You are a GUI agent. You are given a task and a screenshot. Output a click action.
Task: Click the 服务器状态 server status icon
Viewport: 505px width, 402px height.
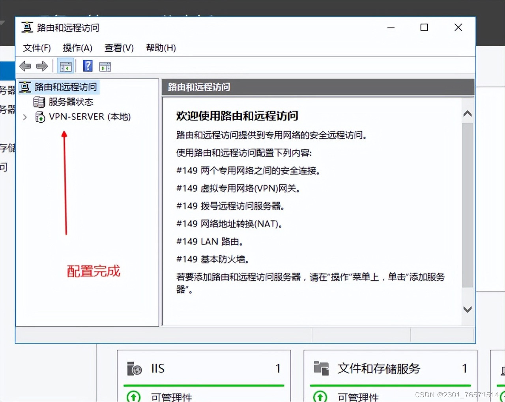[x=39, y=102]
